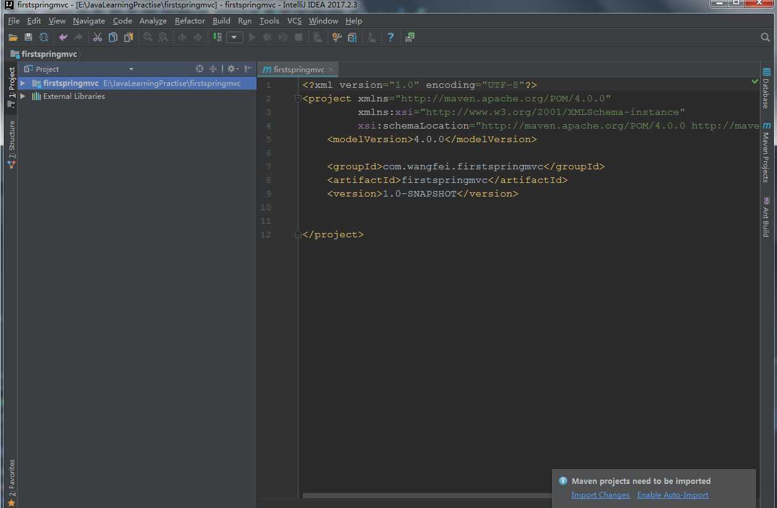Select External Libraries in project tree
777x508 pixels.
point(74,96)
